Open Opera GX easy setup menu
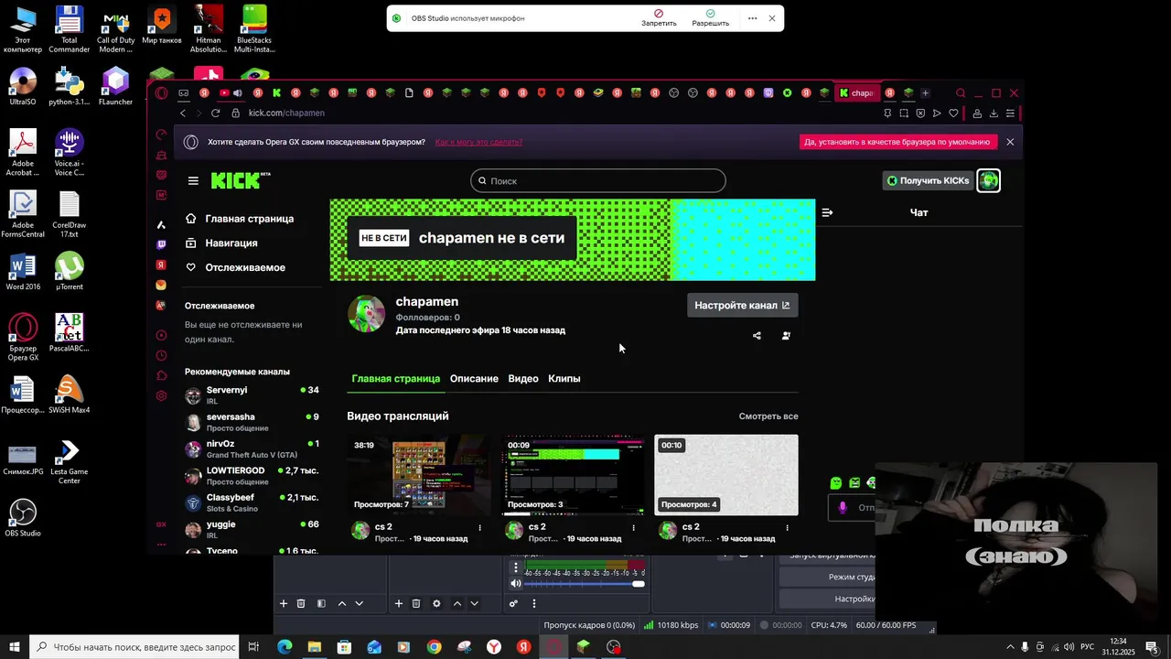This screenshot has height=659, width=1171. pos(1010,113)
